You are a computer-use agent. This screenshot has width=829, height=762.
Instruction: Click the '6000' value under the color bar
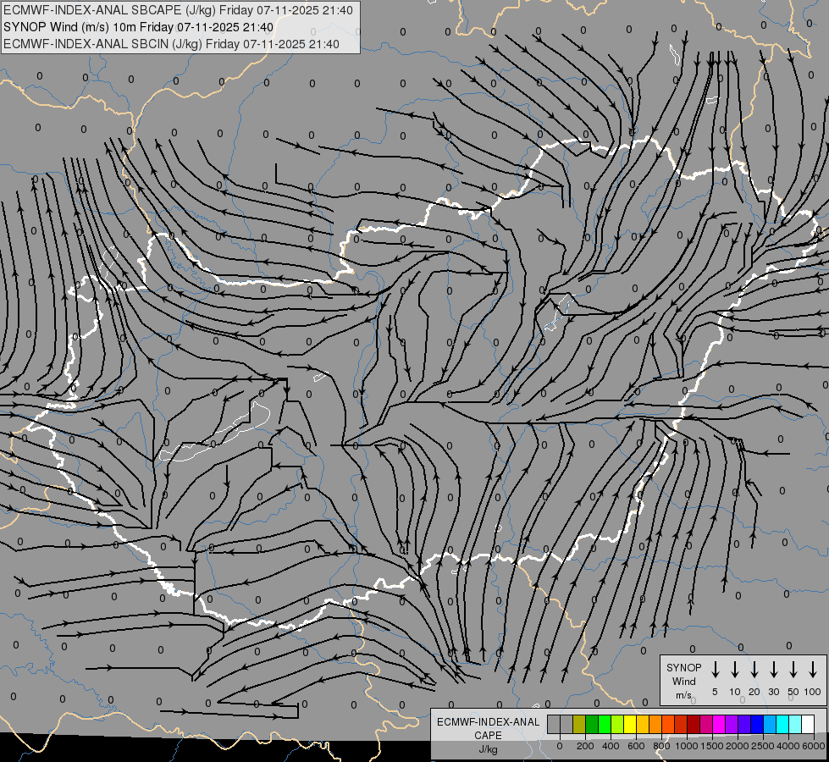(x=814, y=746)
